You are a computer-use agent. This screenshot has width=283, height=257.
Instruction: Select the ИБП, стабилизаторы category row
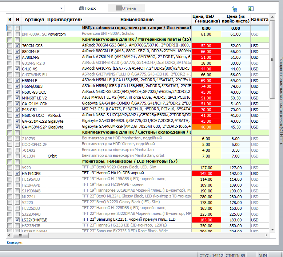[x=137, y=28]
